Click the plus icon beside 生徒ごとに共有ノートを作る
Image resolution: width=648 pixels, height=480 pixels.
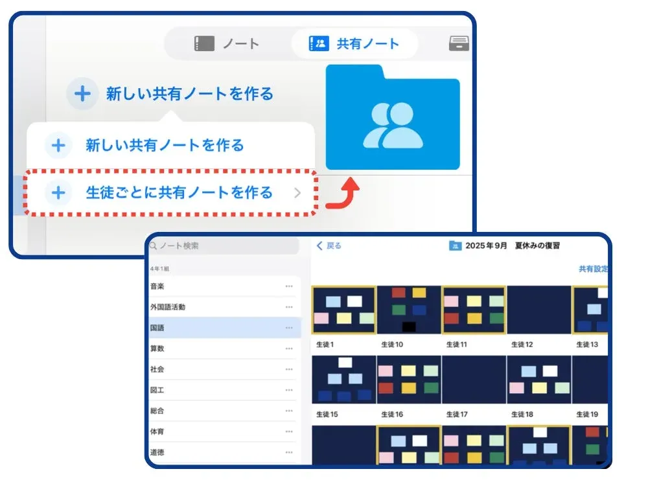point(59,192)
